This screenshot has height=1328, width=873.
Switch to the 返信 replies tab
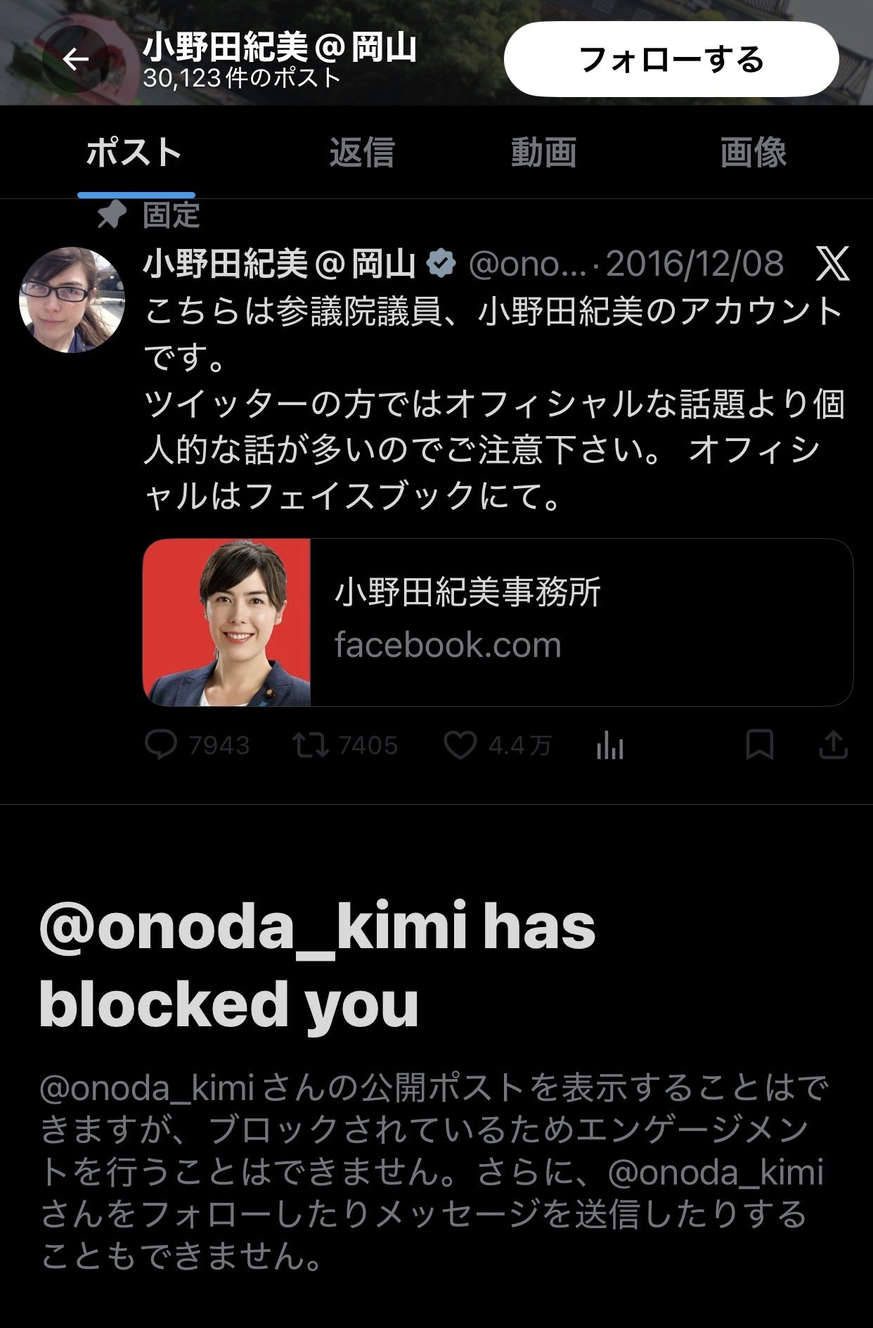tap(362, 153)
